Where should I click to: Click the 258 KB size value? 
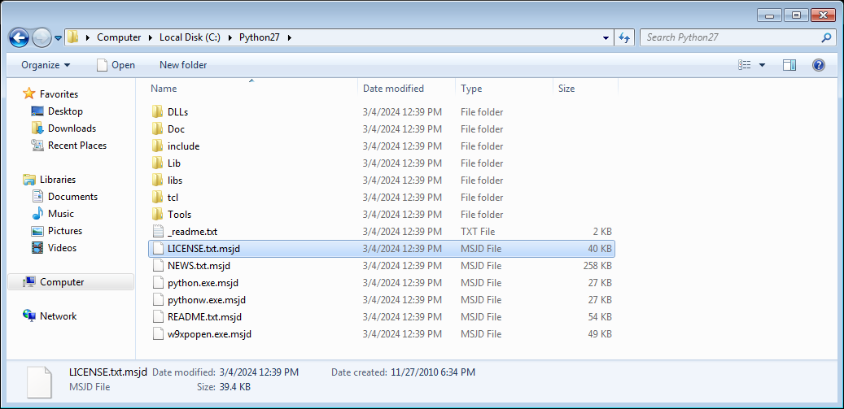point(597,266)
